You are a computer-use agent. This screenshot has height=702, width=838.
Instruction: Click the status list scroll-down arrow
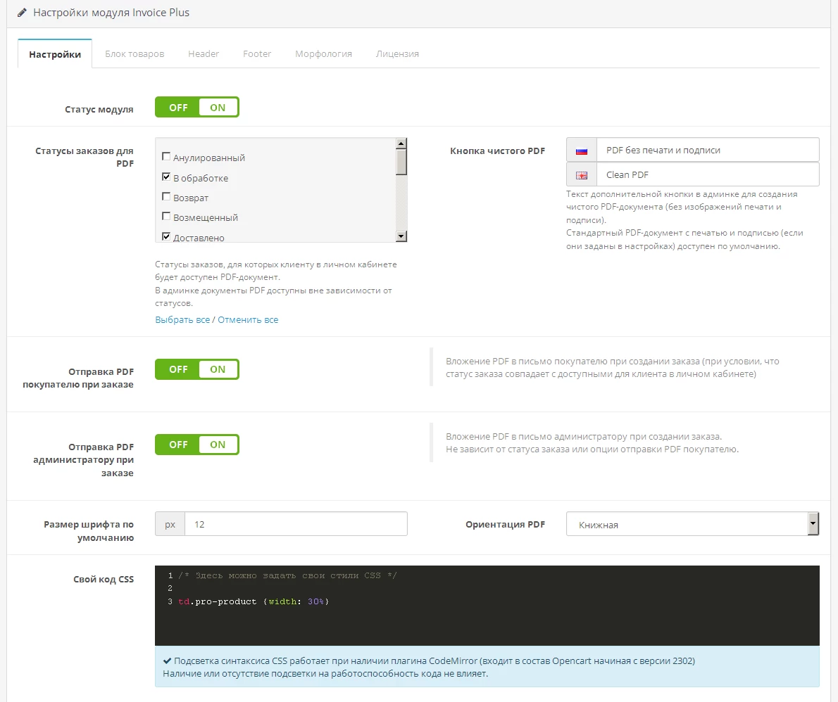point(401,236)
